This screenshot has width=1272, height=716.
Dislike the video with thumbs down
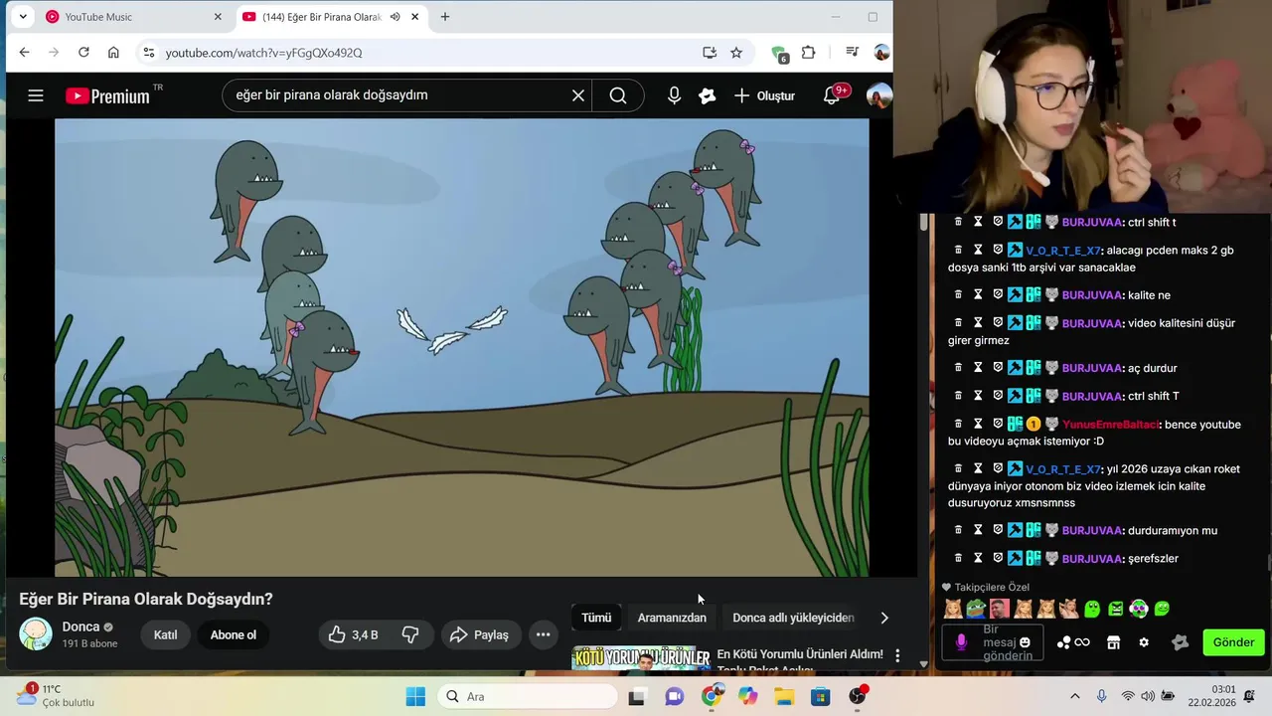(x=410, y=634)
